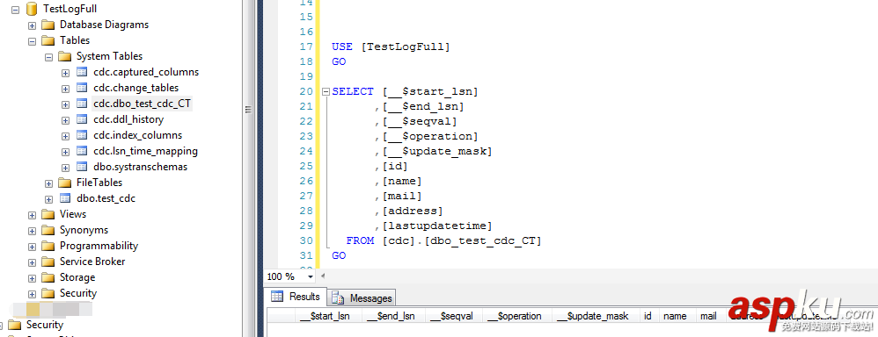Expand the cdc.change_tables table node
The image size is (878, 337).
[x=65, y=89]
